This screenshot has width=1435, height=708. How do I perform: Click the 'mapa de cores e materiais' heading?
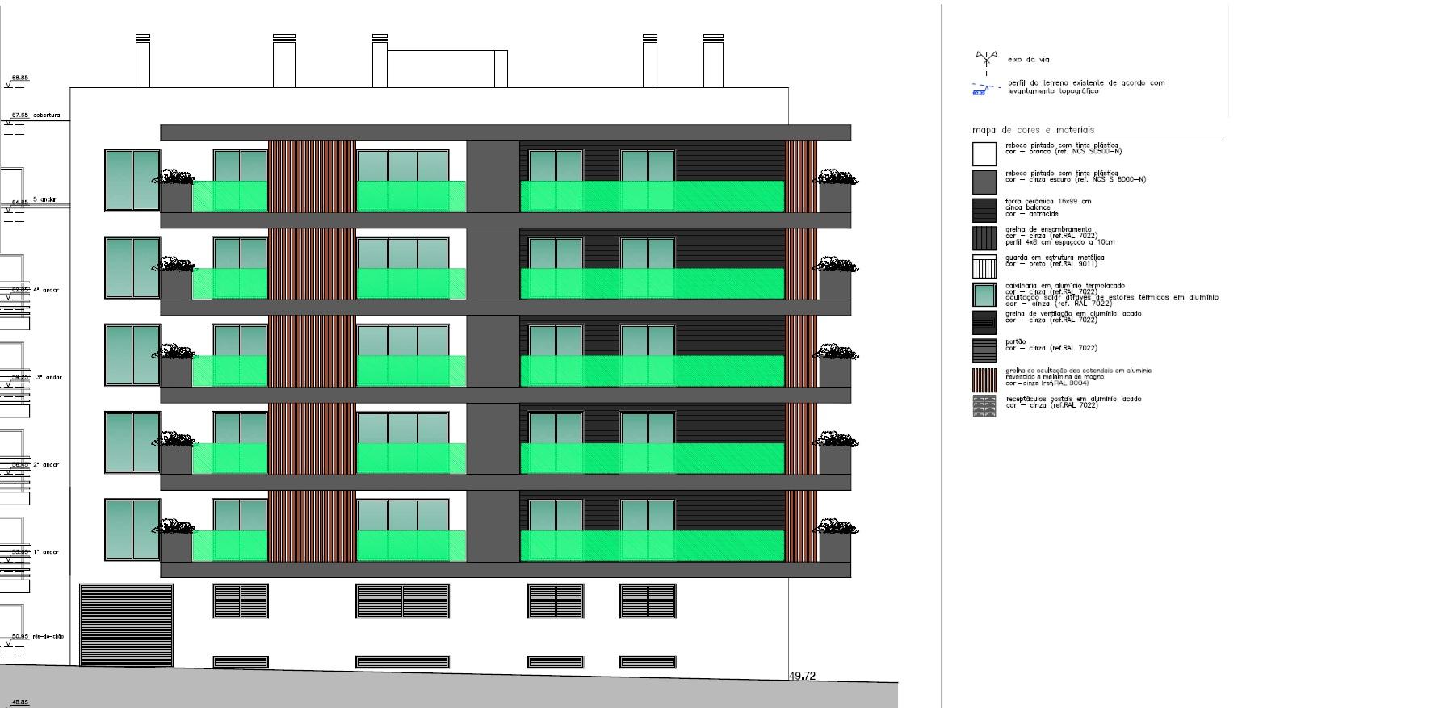1033,130
